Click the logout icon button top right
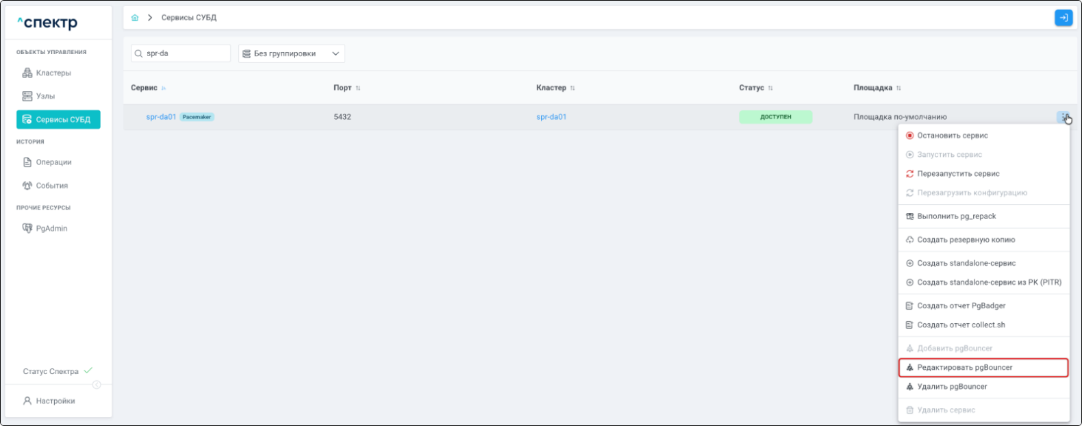1082x426 pixels. (x=1063, y=18)
